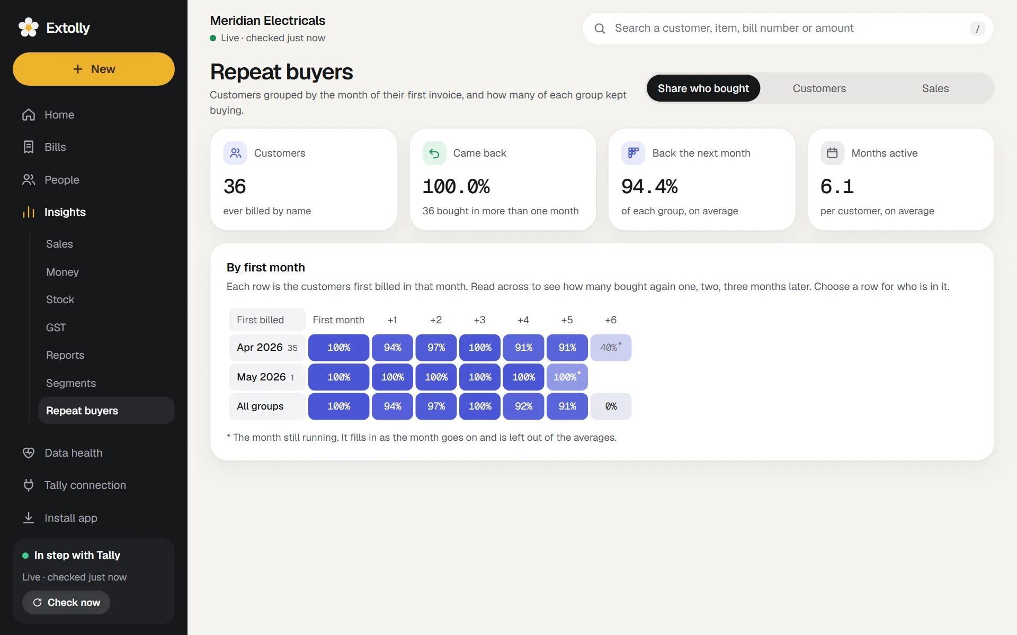Open Money under Insights
The height and width of the screenshot is (635, 1017).
106,272
